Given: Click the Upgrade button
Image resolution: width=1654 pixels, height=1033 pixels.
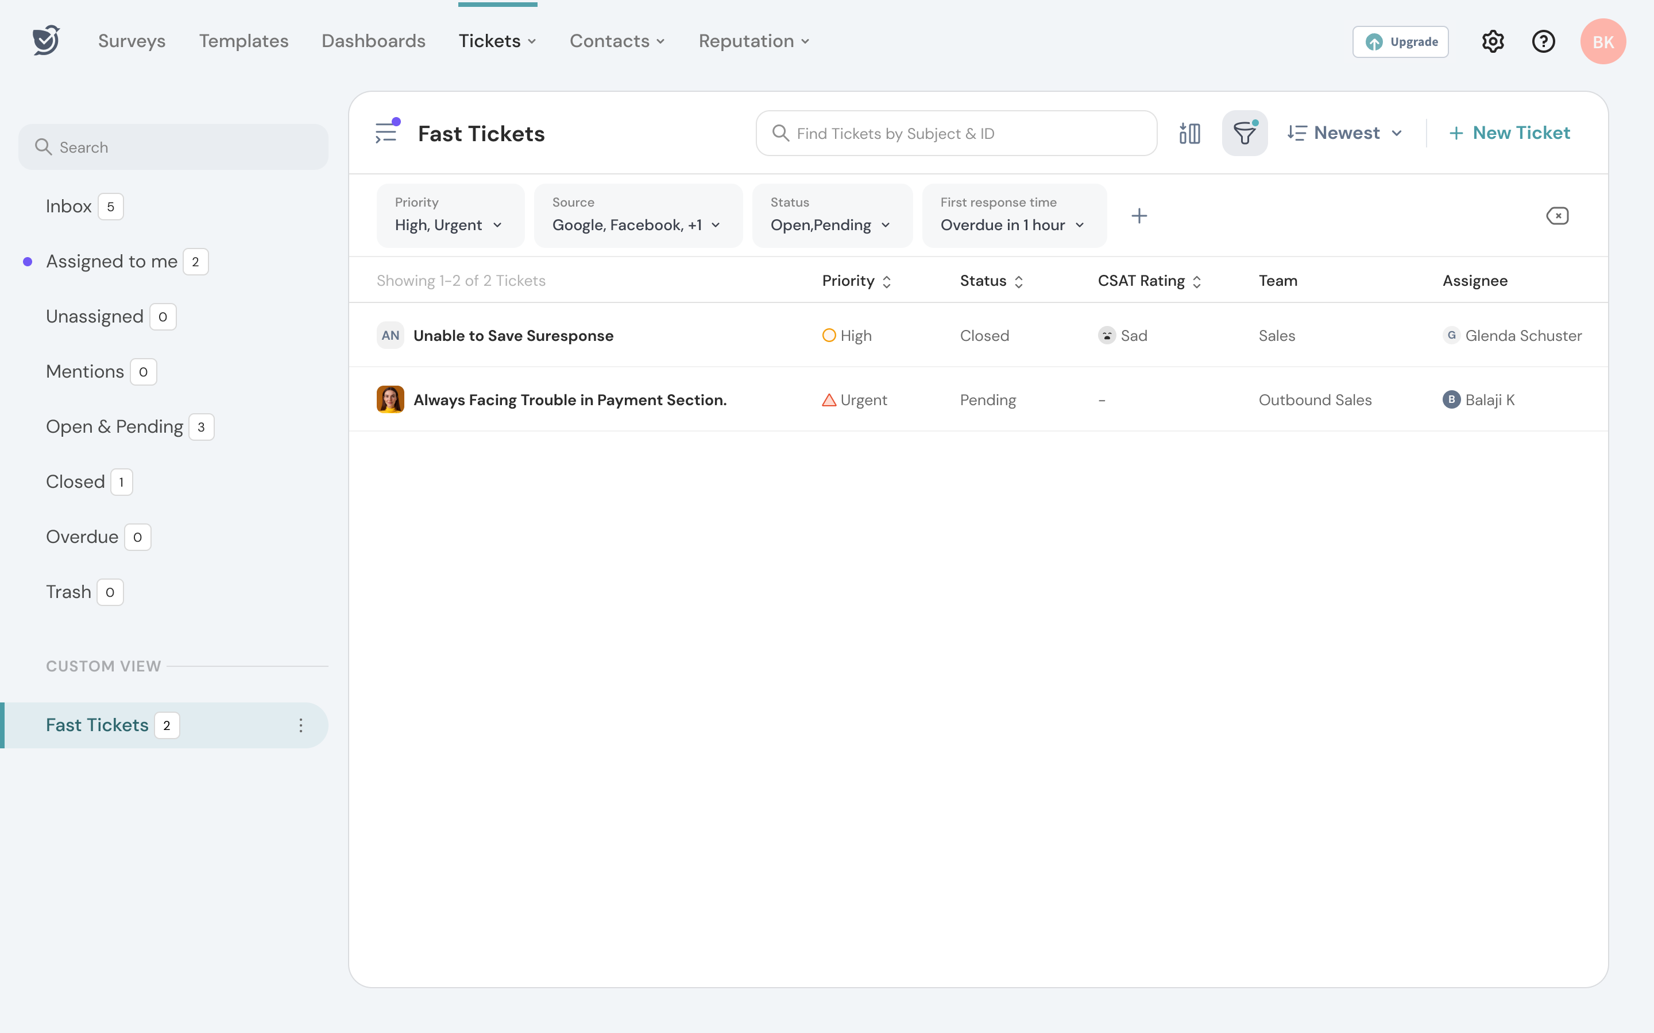Looking at the screenshot, I should (1400, 42).
